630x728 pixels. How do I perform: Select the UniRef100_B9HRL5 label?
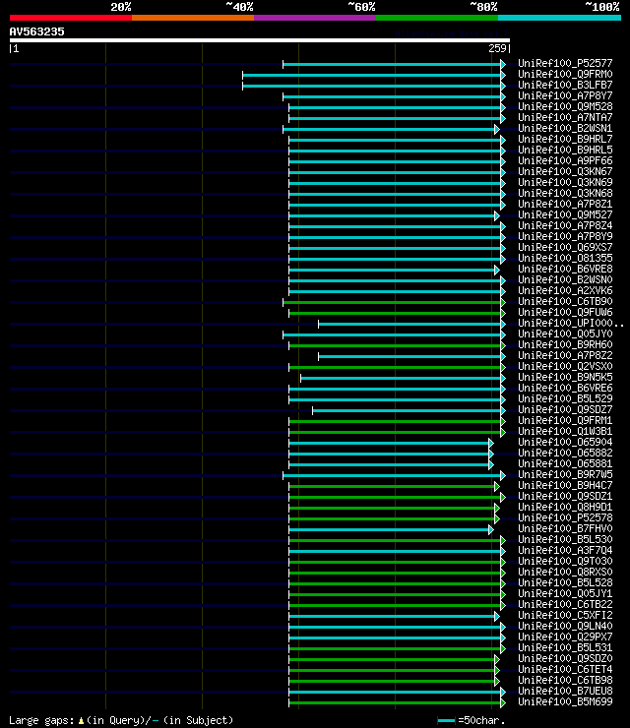point(565,150)
